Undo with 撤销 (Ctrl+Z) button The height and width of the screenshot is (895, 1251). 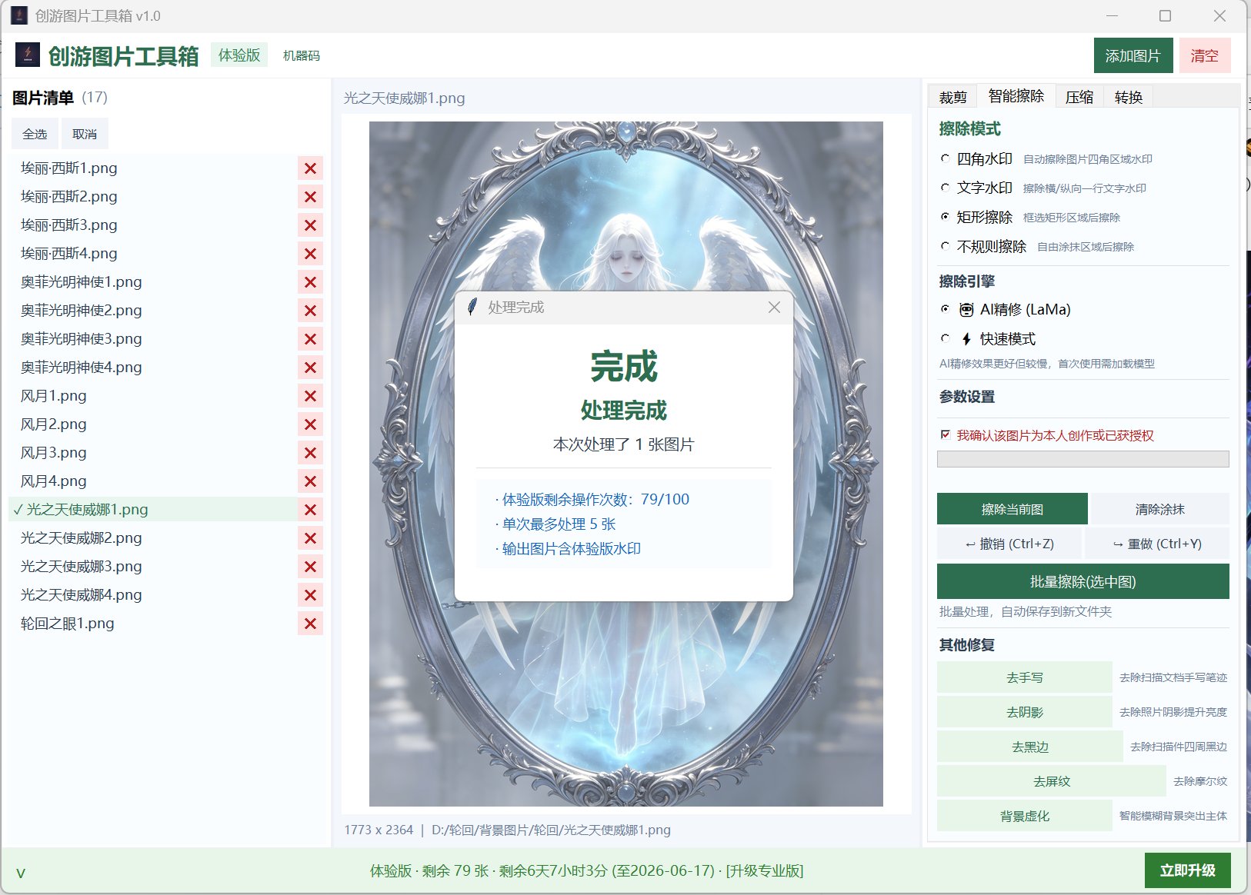coord(1009,544)
